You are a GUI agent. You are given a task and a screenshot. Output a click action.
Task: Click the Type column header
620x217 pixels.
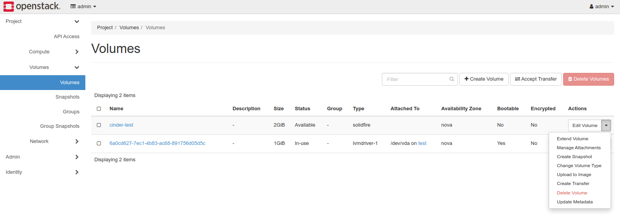(x=359, y=109)
